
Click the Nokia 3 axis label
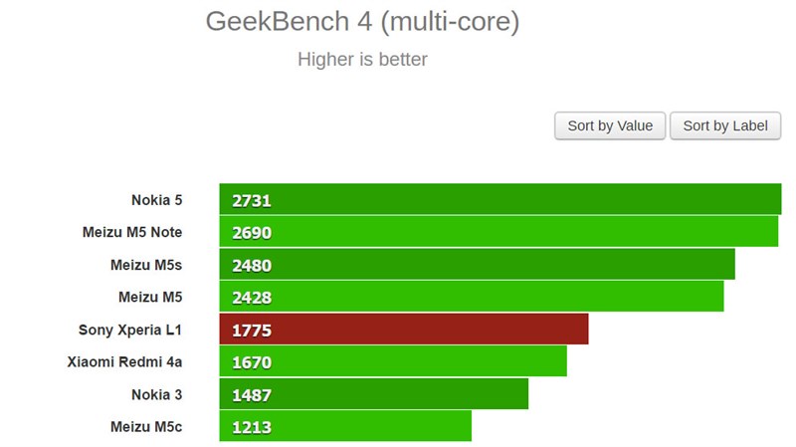pyautogui.click(x=156, y=394)
